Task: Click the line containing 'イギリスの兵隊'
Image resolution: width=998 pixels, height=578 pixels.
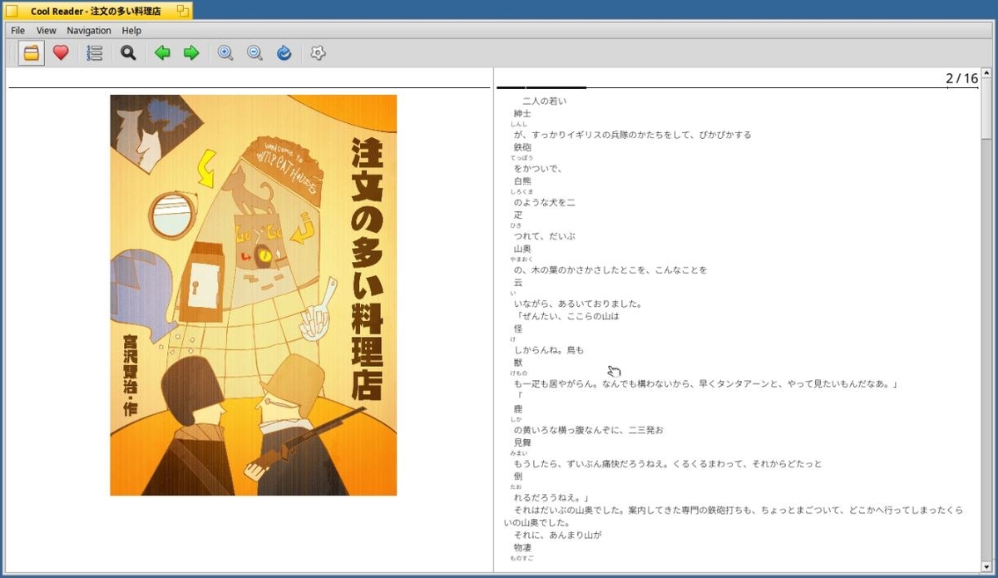Action: click(x=633, y=135)
